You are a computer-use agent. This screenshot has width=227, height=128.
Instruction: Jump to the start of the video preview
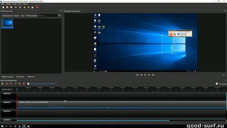pyautogui.click(x=137, y=75)
